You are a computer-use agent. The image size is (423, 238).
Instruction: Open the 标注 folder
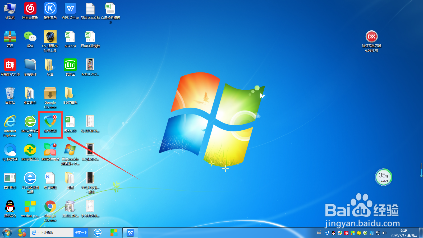click(50, 68)
